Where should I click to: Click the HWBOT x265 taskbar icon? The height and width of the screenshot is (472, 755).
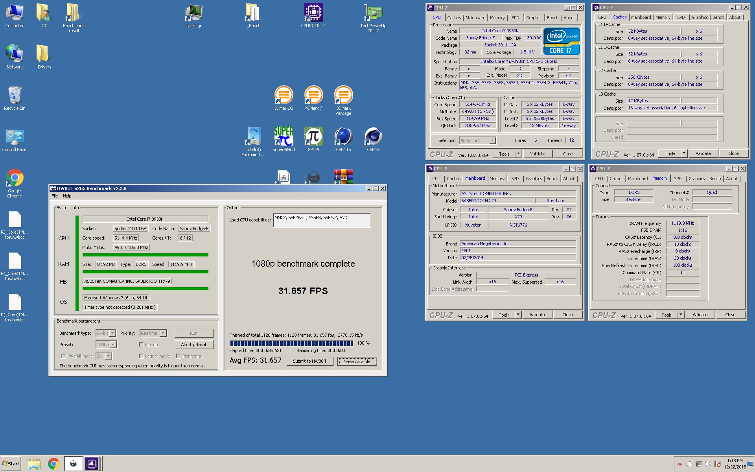pyautogui.click(x=73, y=464)
